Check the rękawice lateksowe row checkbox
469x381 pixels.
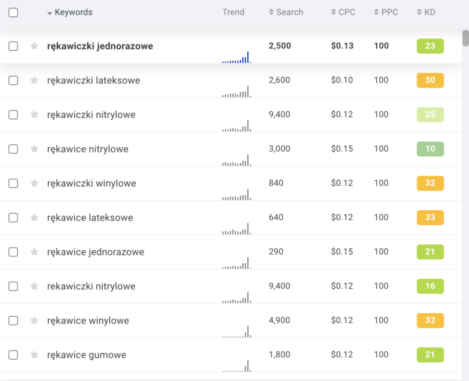pos(13,217)
